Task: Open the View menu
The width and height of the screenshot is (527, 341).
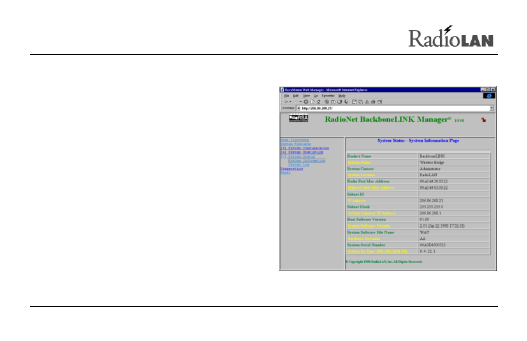Action: coord(306,96)
